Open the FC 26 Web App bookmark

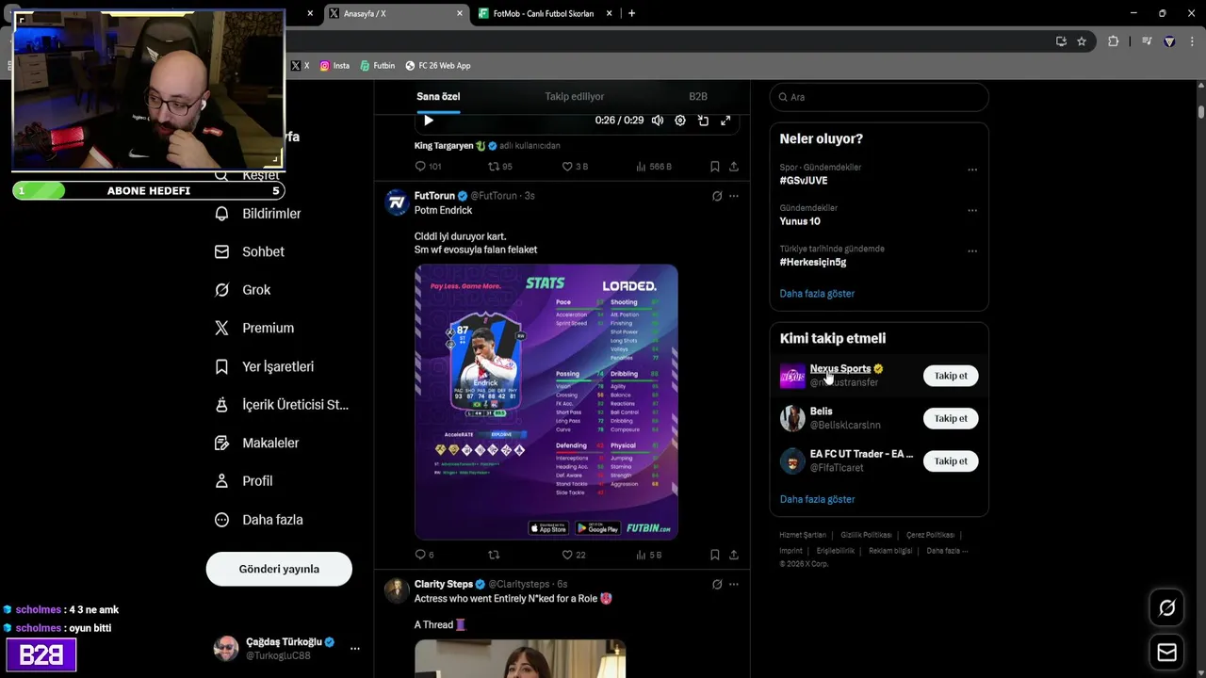point(438,66)
